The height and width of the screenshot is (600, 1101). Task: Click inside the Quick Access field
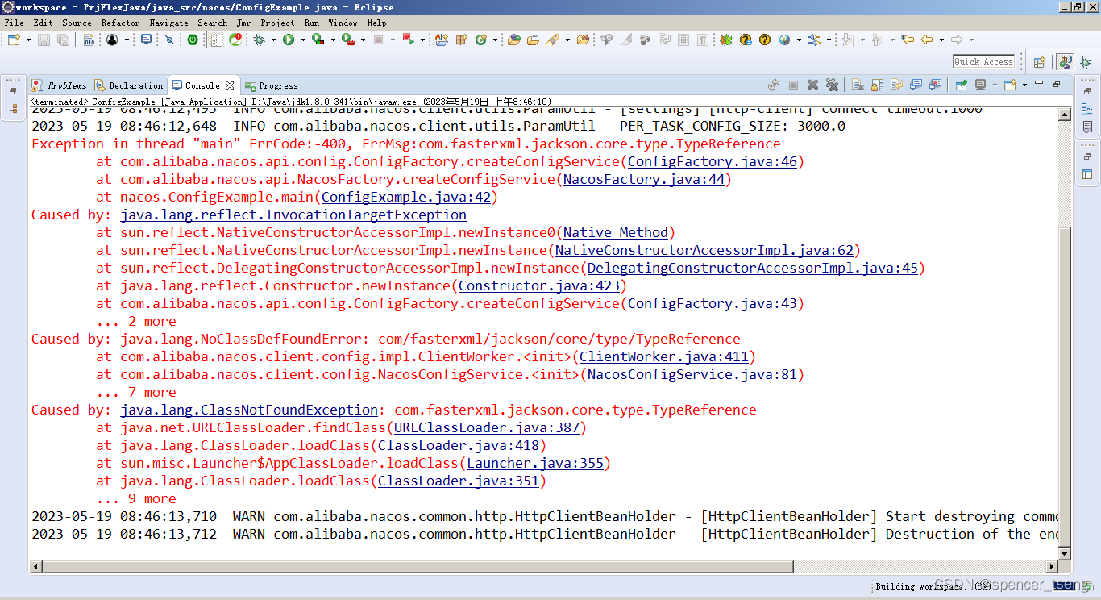984,60
